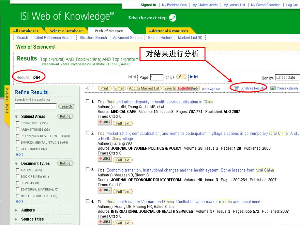The width and height of the screenshot is (300, 225).
Task: Click the Log Out link
Action: (x=292, y=5)
